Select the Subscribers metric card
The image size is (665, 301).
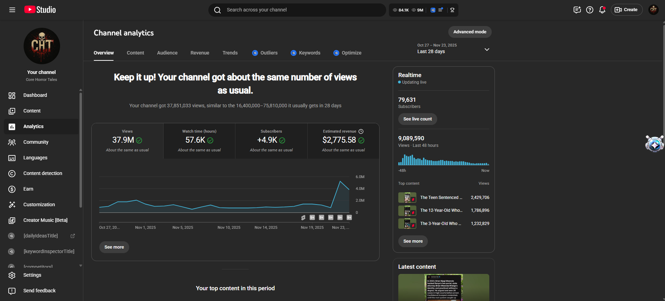click(271, 141)
